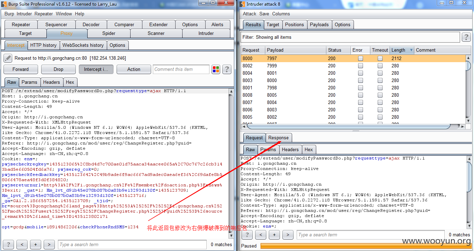Open Headers tab in Intruder request view
The image size is (474, 251).
pyautogui.click(x=290, y=149)
